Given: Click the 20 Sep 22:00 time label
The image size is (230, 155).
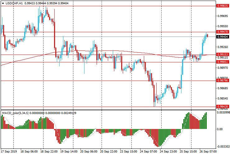Looking at the screenshot, I should click(x=109, y=151).
